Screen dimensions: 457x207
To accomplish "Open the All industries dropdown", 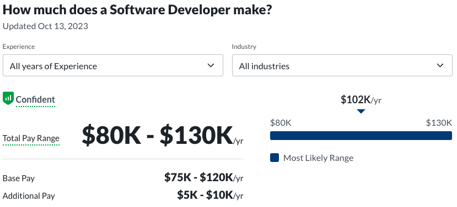I will pyautogui.click(x=342, y=65).
